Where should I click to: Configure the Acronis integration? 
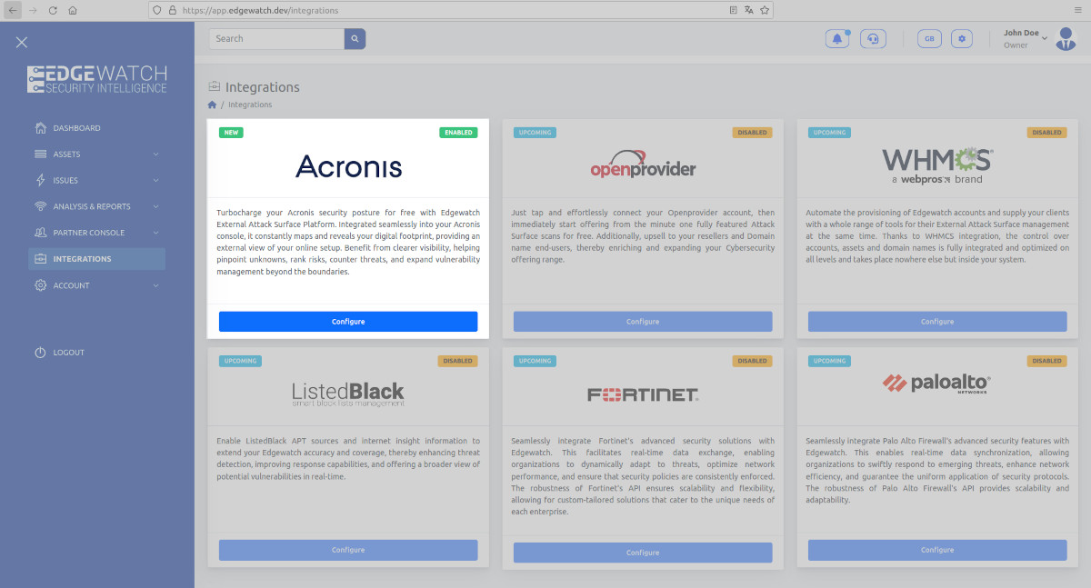pyautogui.click(x=348, y=322)
